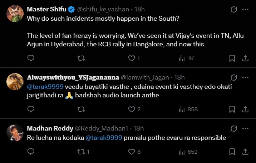
Task: Open more menu on Alwayswithyou_YSJagananna tweet
Action: point(245,77)
